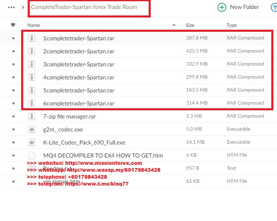Image resolution: width=277 pixels, height=221 pixels.
Task: Sort files by Name column
Action: tap(33, 25)
